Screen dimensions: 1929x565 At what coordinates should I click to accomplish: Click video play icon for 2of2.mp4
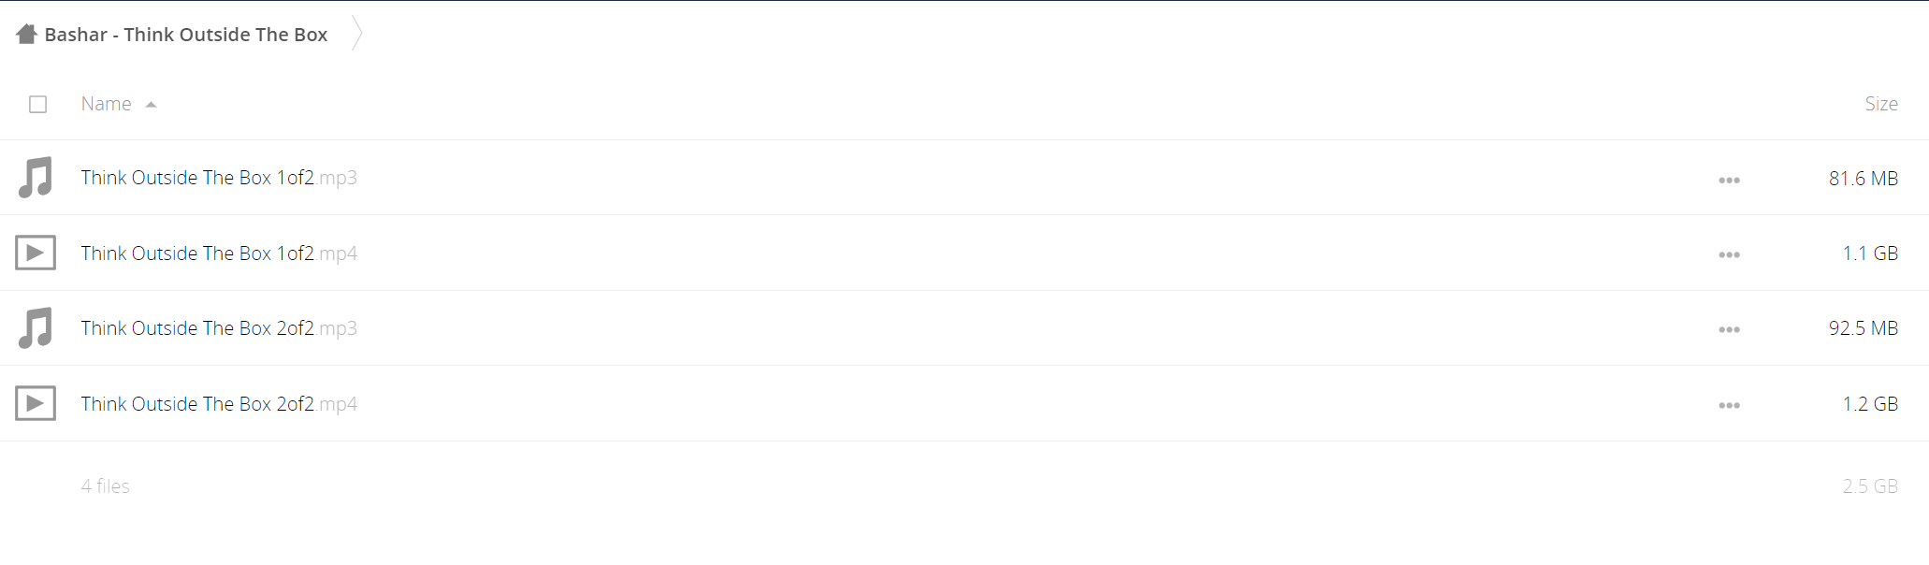(36, 403)
